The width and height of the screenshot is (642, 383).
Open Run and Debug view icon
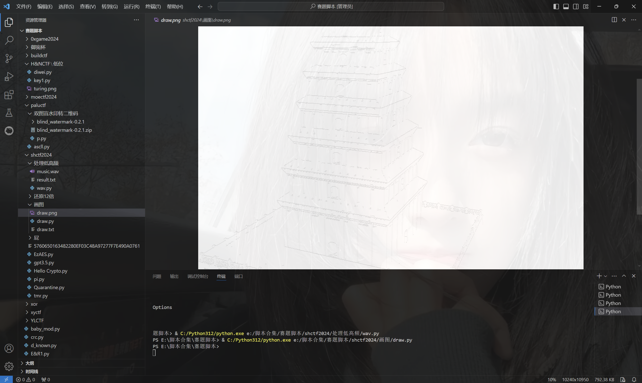tap(9, 77)
